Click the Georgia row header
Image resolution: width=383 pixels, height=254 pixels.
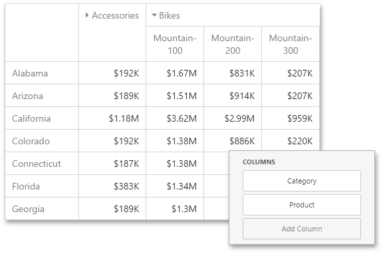coord(42,209)
